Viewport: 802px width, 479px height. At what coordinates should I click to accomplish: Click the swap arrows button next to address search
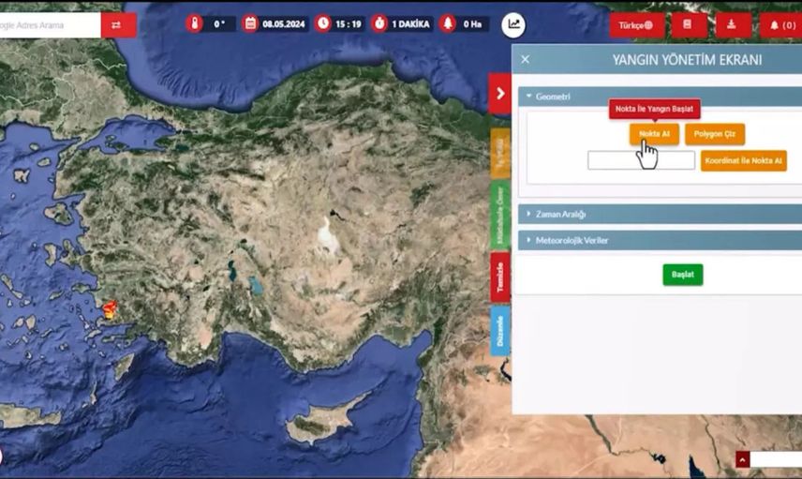pos(118,25)
